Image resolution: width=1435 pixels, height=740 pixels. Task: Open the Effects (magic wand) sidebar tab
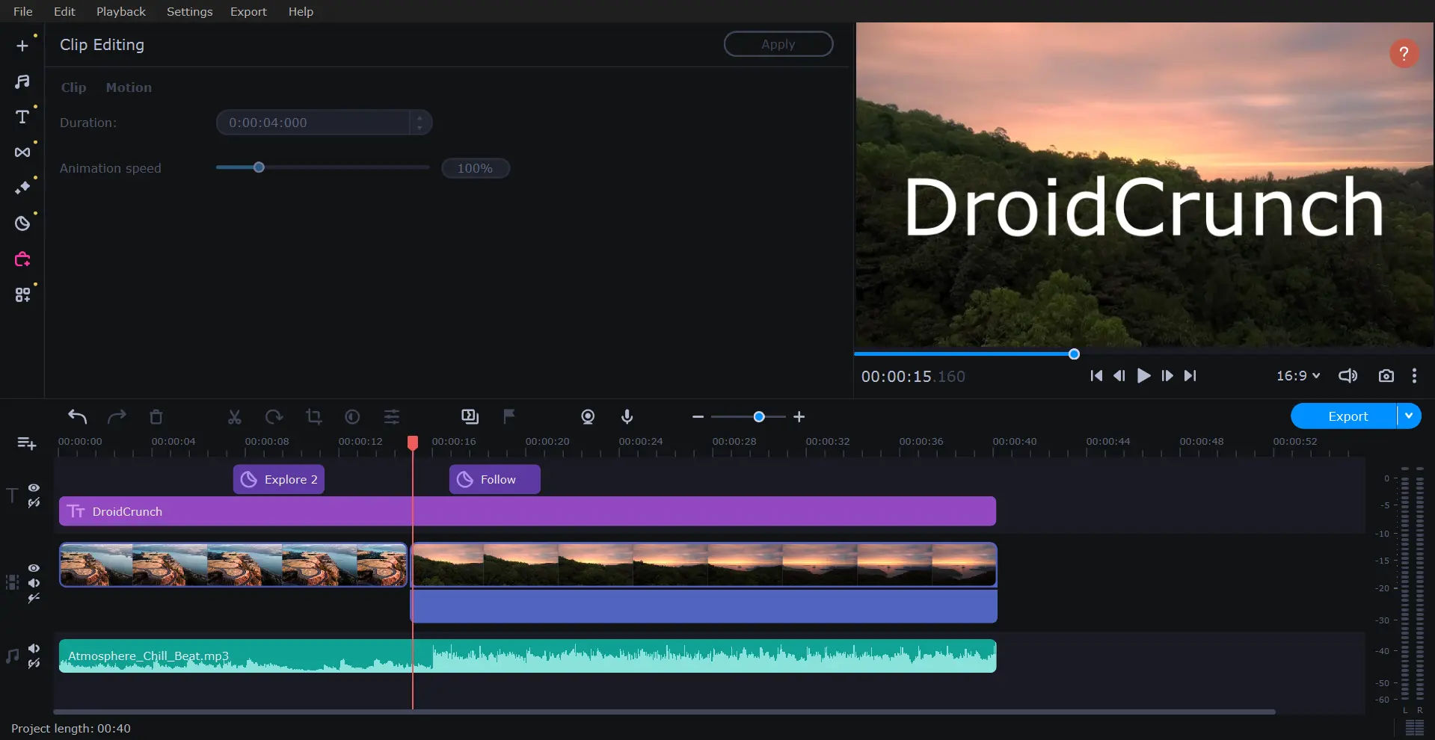tap(22, 188)
